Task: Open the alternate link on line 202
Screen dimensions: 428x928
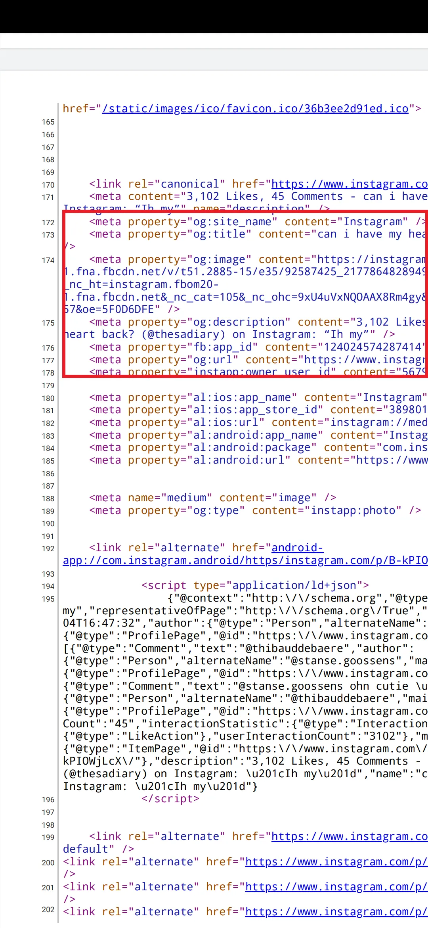Action: click(x=336, y=912)
